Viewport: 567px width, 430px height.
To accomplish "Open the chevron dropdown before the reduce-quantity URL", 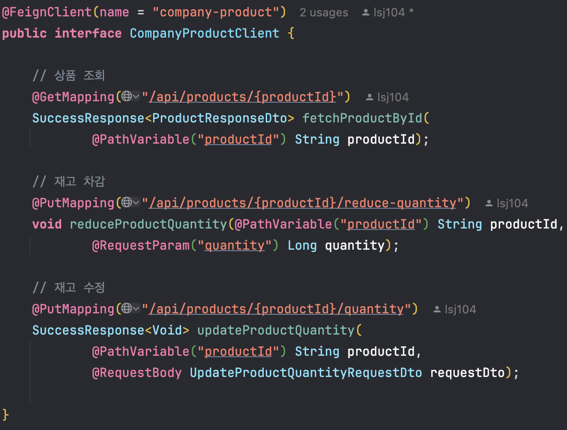I will [136, 203].
